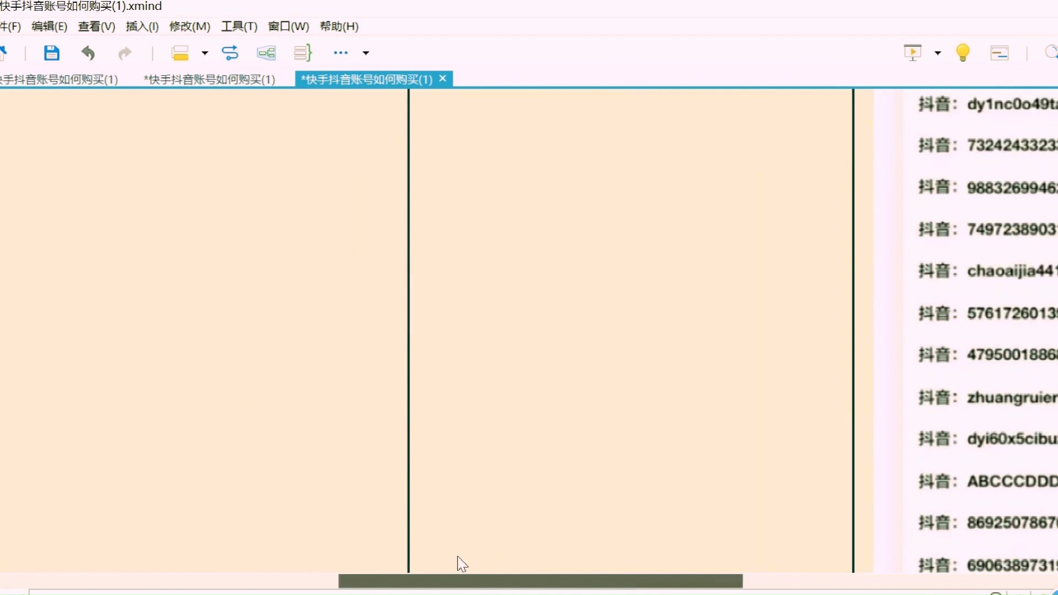Viewport: 1058px width, 595px height.
Task: Select the topic 抖音: chaoaijia44
Action: [987, 271]
